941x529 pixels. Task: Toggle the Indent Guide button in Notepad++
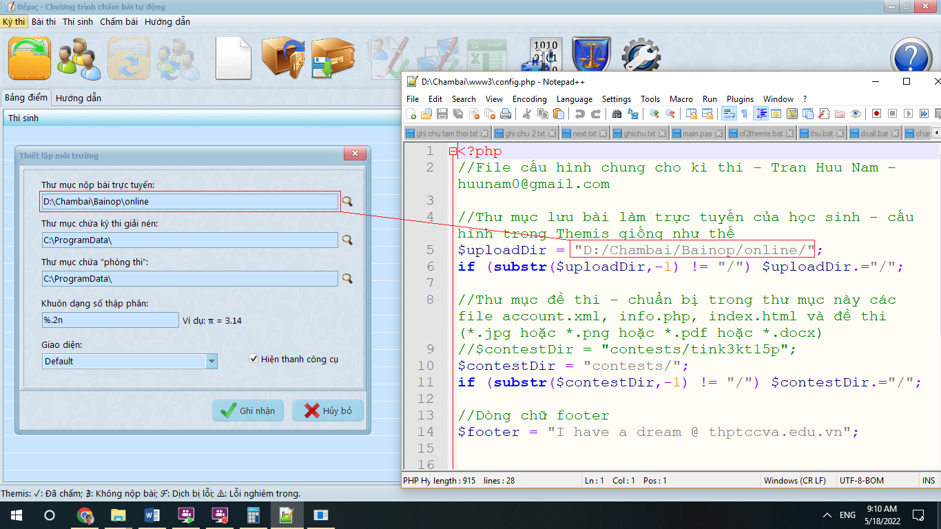[x=761, y=114]
